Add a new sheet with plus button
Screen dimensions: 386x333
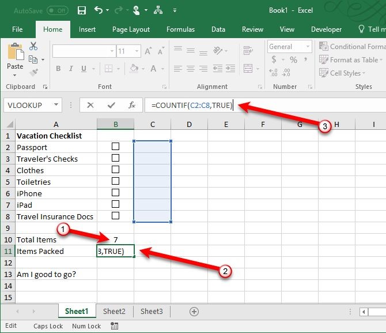coord(194,312)
